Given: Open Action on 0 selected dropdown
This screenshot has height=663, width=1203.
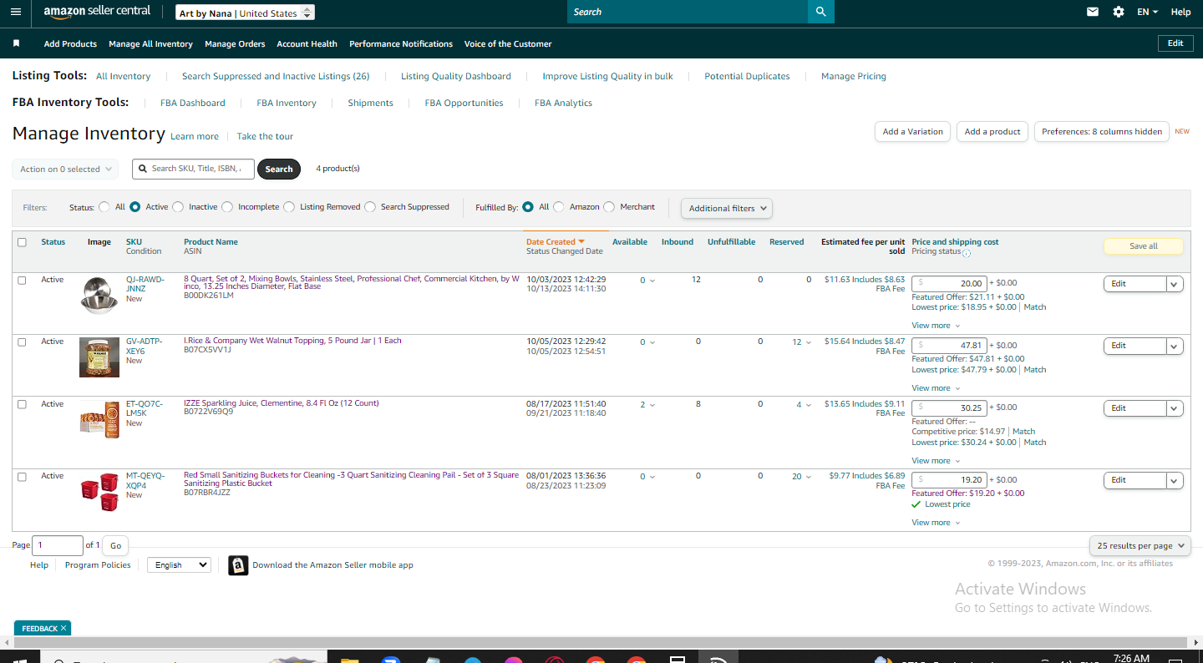Looking at the screenshot, I should point(65,169).
